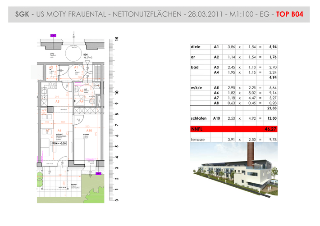Click the purple marker near the terrace
Viewport: 320px width, 226px height.
pos(98,174)
